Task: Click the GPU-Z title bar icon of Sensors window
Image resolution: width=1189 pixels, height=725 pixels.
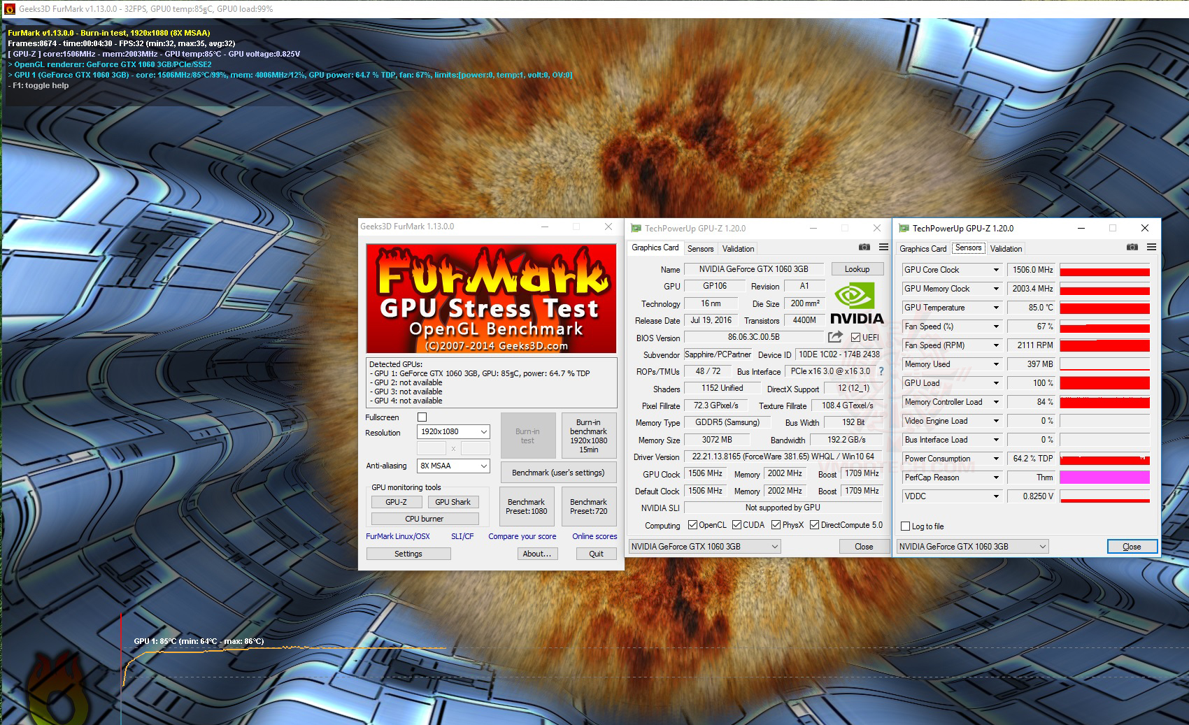Action: click(904, 228)
